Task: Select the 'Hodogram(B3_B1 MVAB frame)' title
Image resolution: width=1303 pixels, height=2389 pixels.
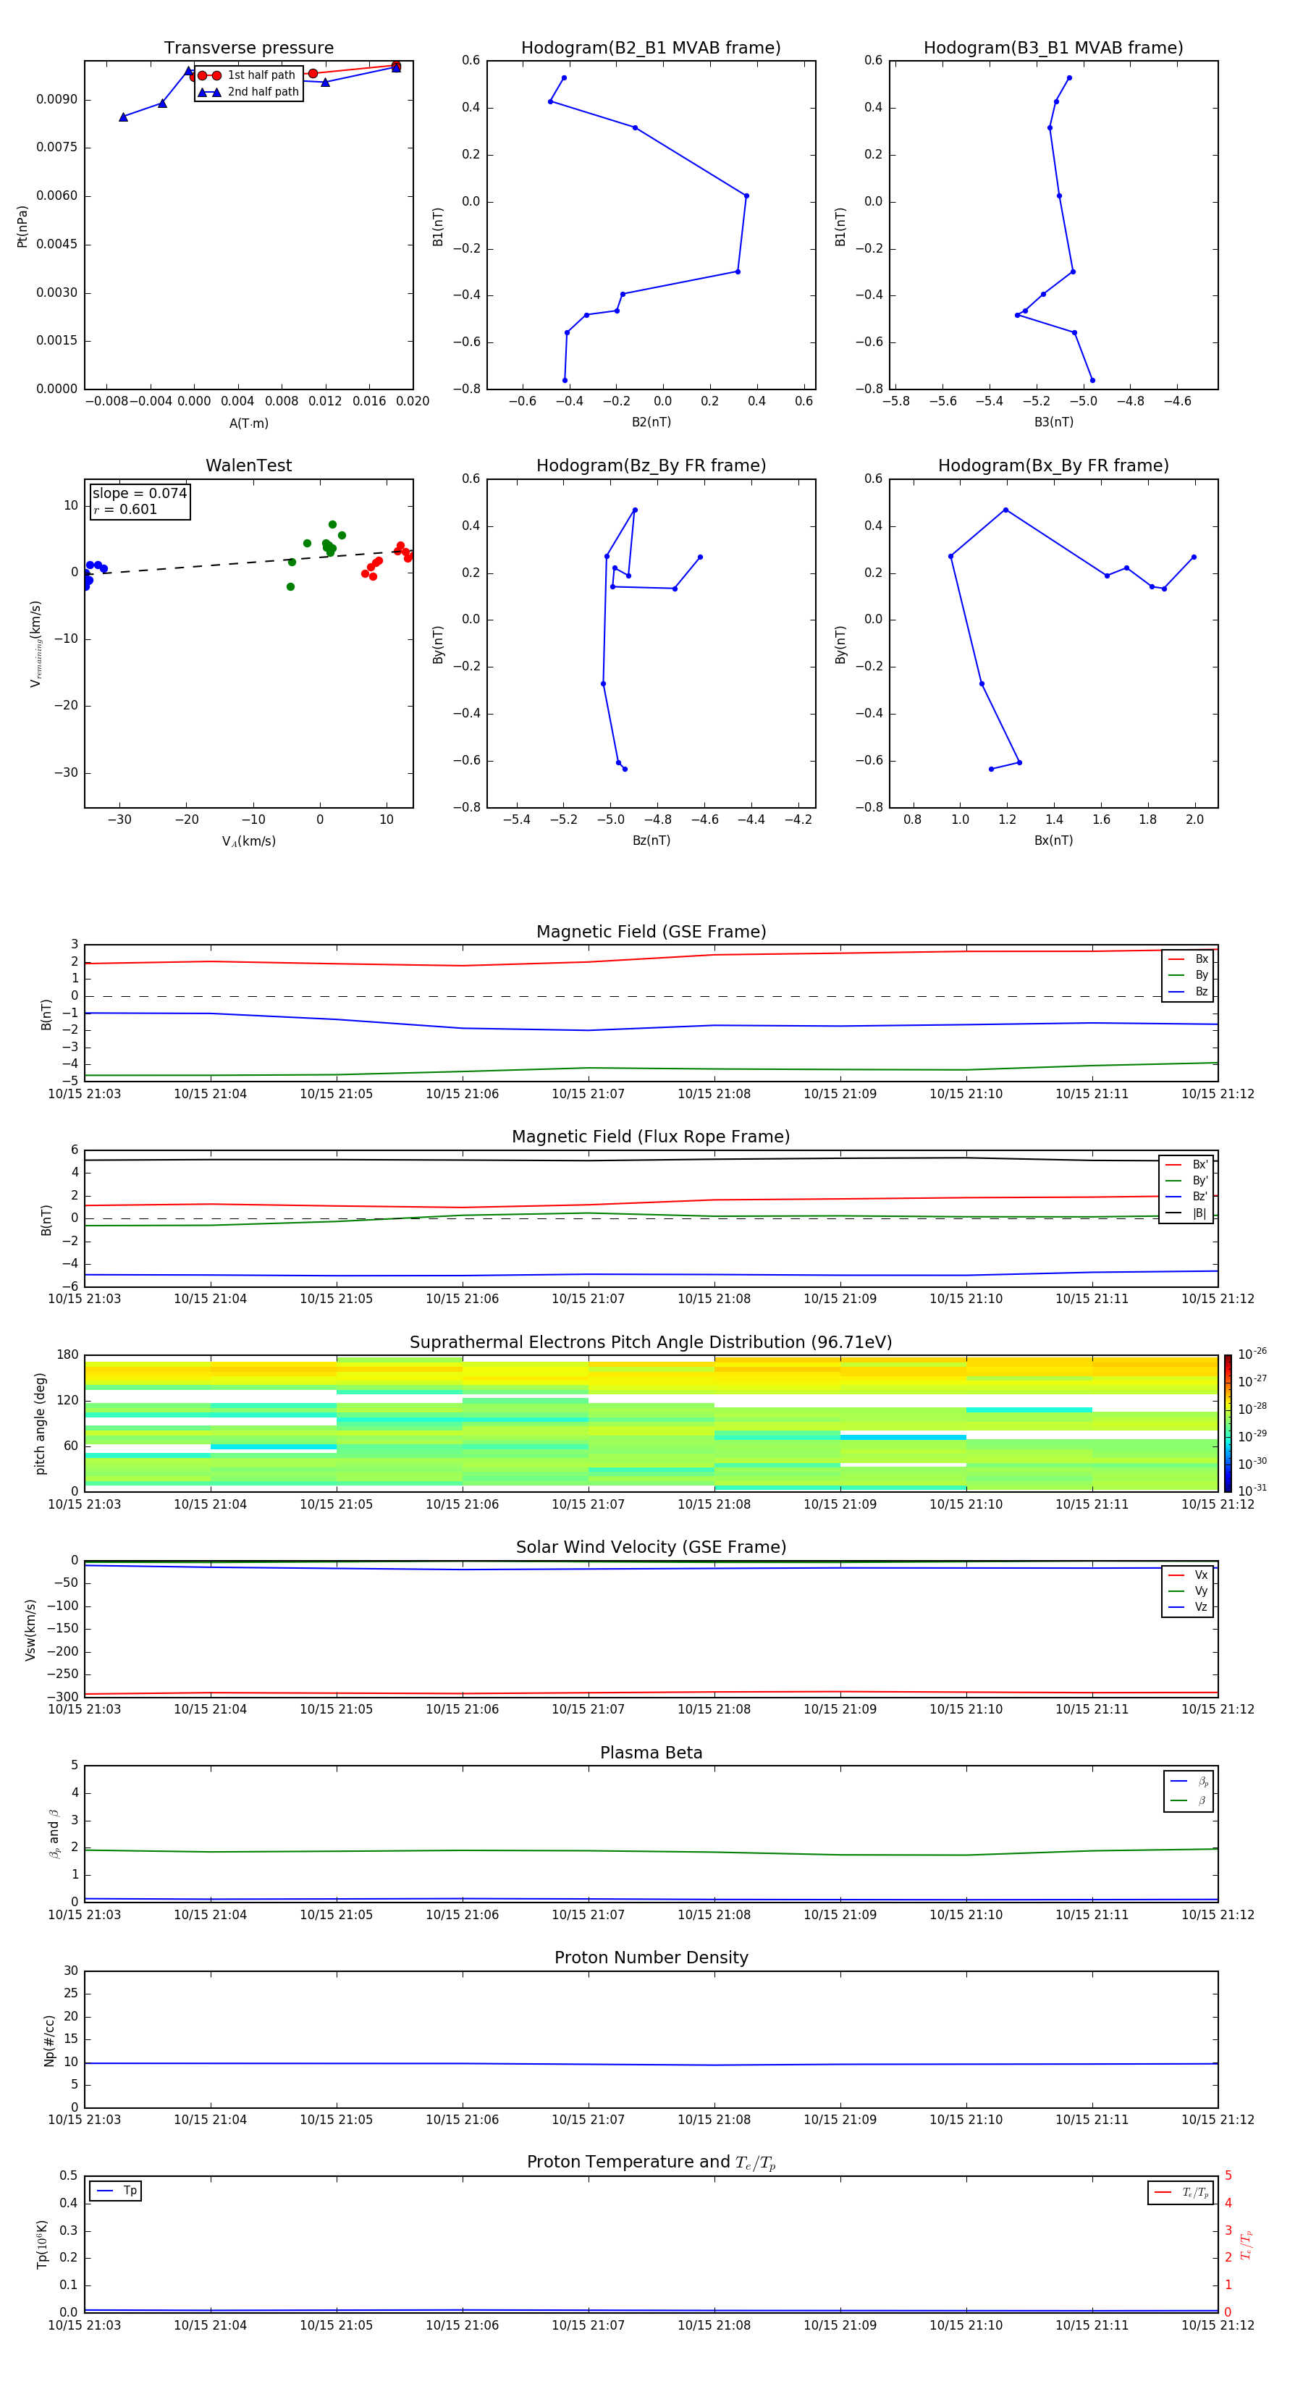Action: point(1053,49)
